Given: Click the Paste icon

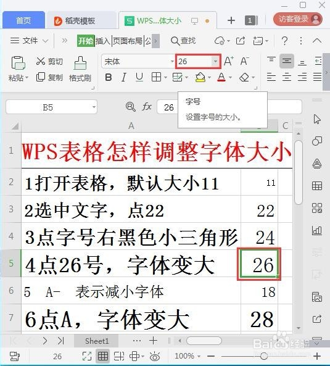Looking at the screenshot, I should point(18,63).
